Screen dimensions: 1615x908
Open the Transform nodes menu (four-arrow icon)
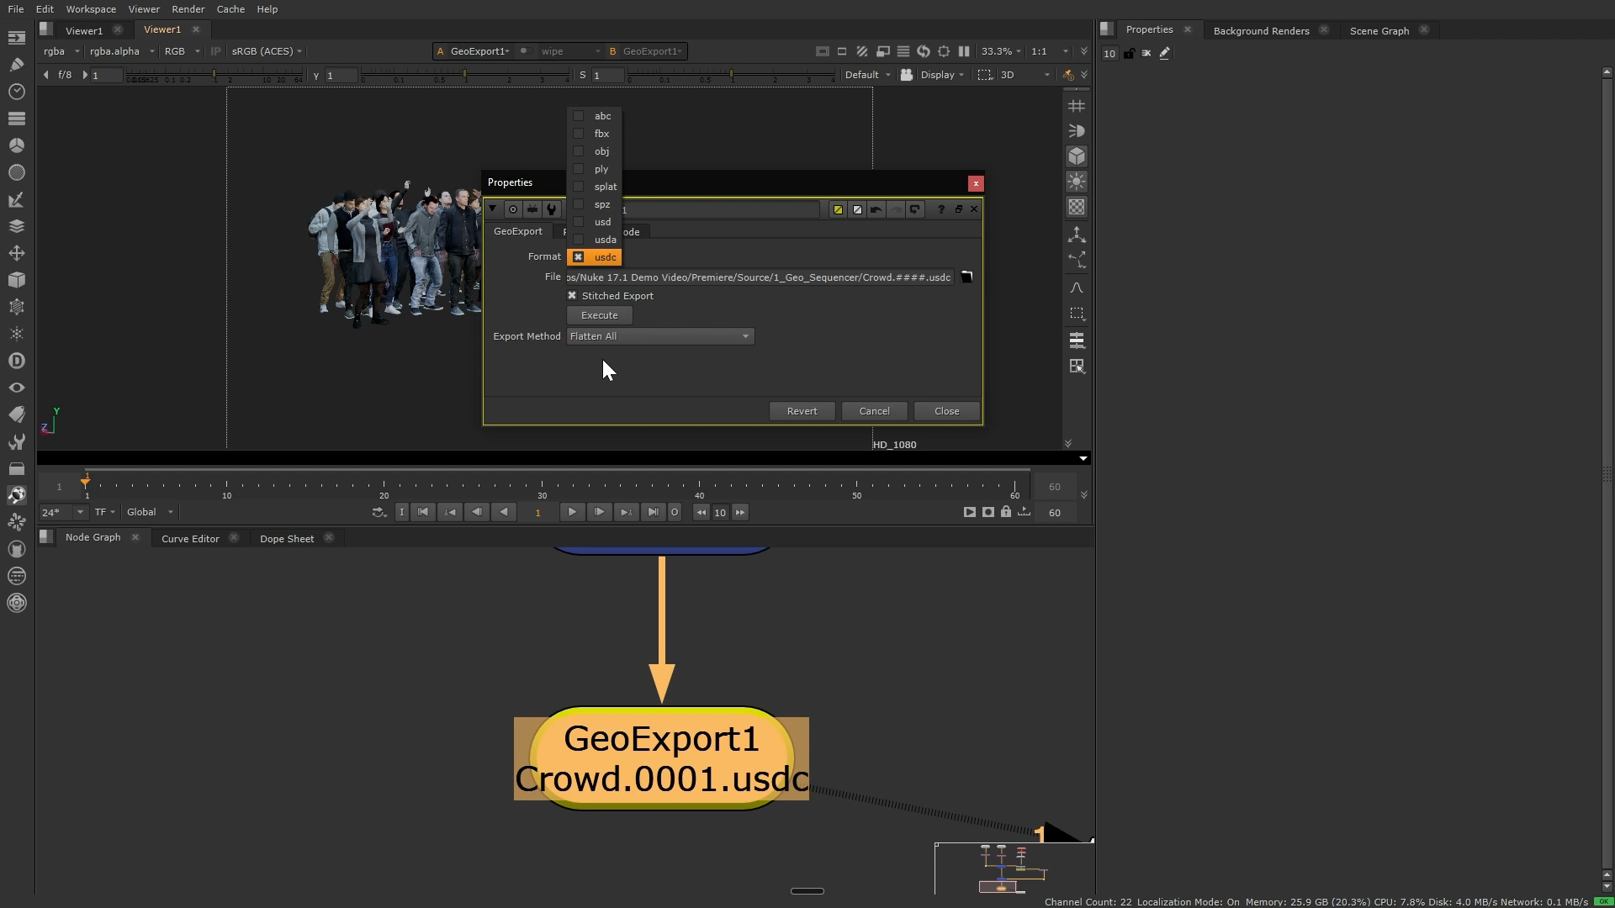[x=17, y=253]
